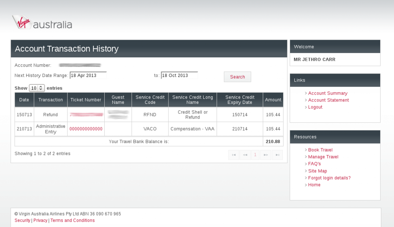The height and width of the screenshot is (227, 394).
Task: Select page 1 in pagination
Action: click(255, 155)
